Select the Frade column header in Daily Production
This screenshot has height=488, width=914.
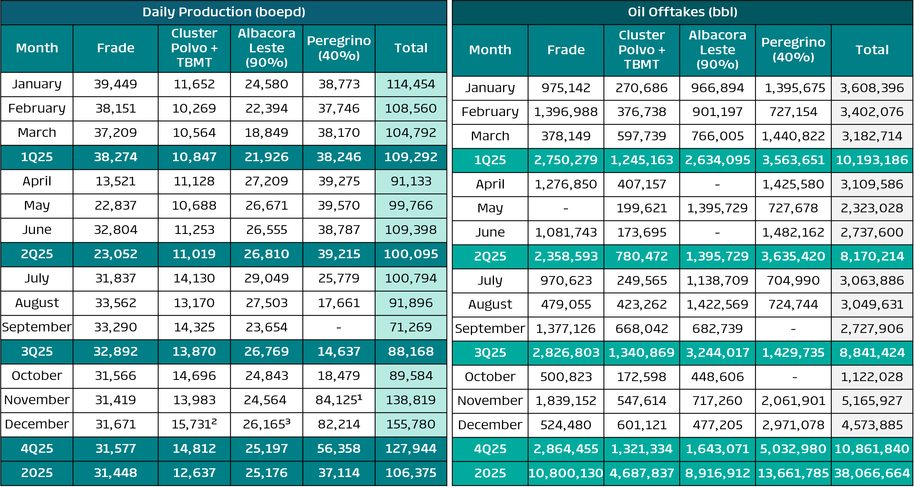[x=115, y=48]
